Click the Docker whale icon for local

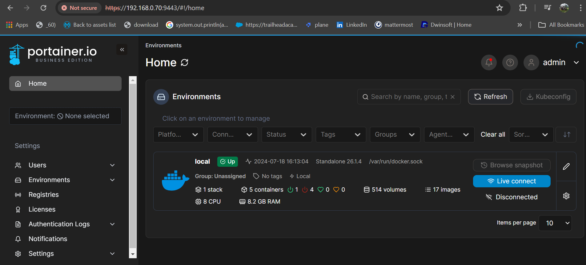[175, 181]
